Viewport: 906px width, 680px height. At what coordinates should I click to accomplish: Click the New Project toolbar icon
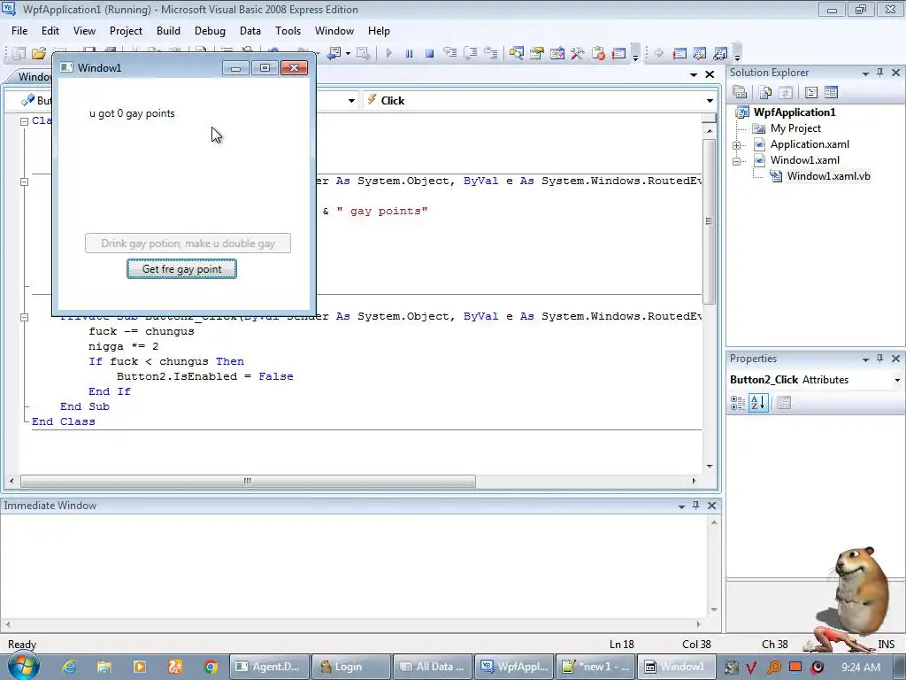tap(19, 53)
